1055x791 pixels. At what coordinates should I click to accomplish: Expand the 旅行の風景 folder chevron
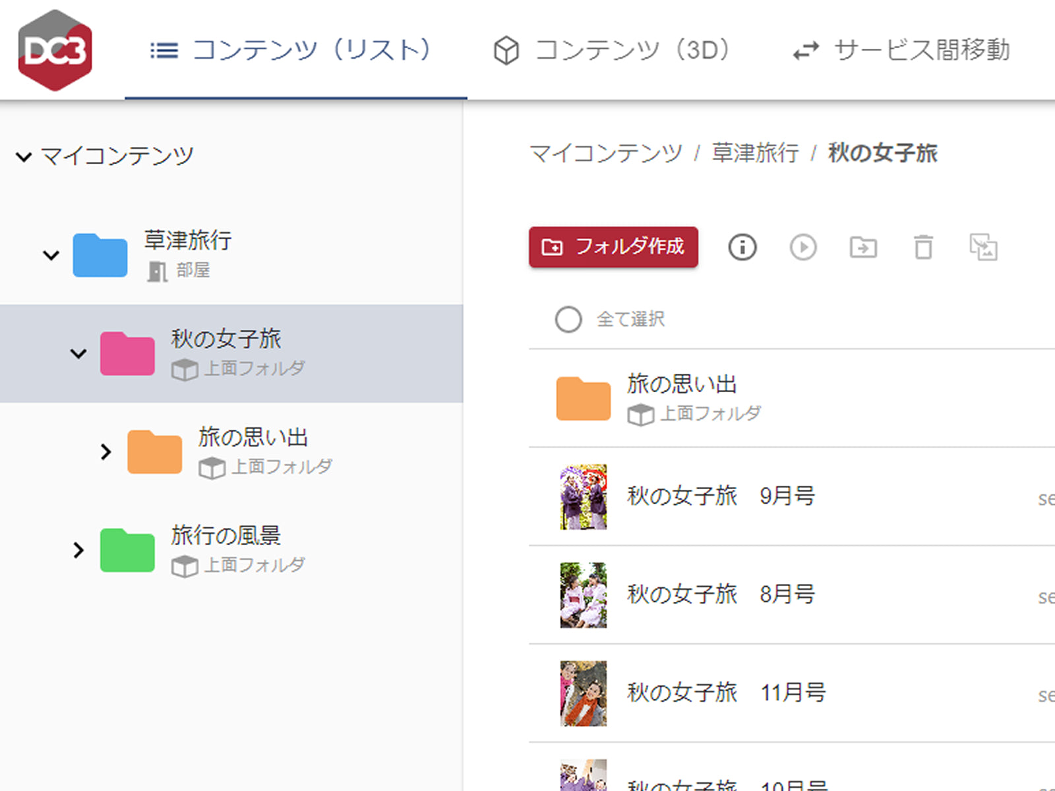[x=78, y=550]
